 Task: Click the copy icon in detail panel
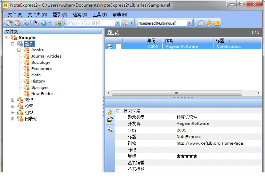[110, 129]
